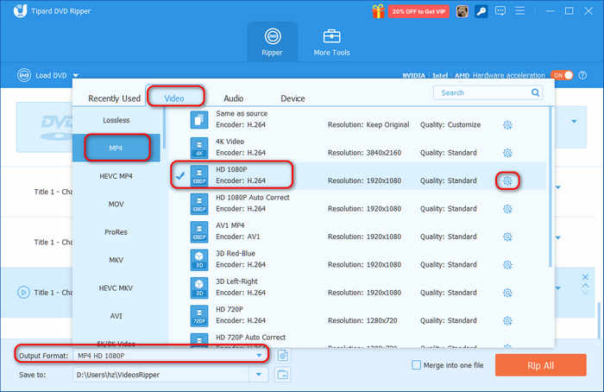604x392 pixels.
Task: Open settings gear for 3D Red-Blue
Action: tap(507, 265)
